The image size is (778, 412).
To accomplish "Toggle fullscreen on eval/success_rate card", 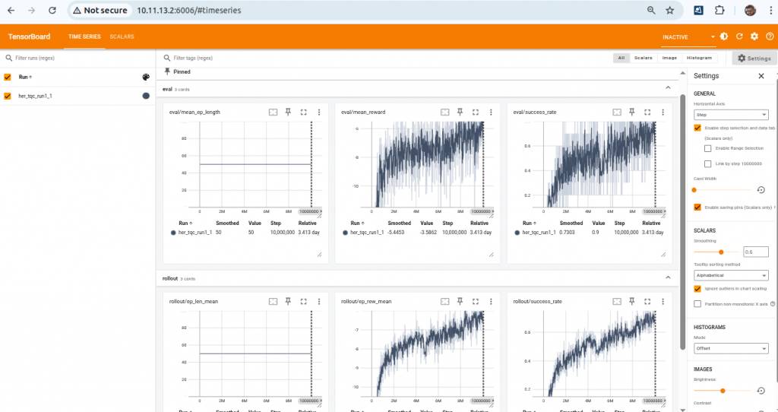I will [x=647, y=113].
